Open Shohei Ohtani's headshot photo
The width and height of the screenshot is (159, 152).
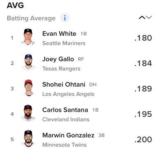(28, 88)
